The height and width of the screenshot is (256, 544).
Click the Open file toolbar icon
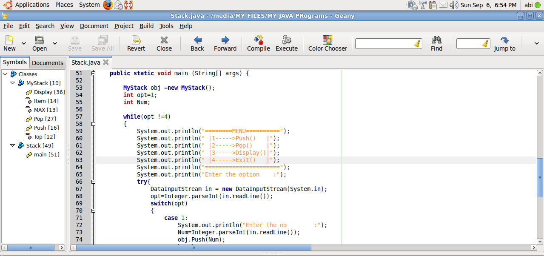tap(40, 40)
